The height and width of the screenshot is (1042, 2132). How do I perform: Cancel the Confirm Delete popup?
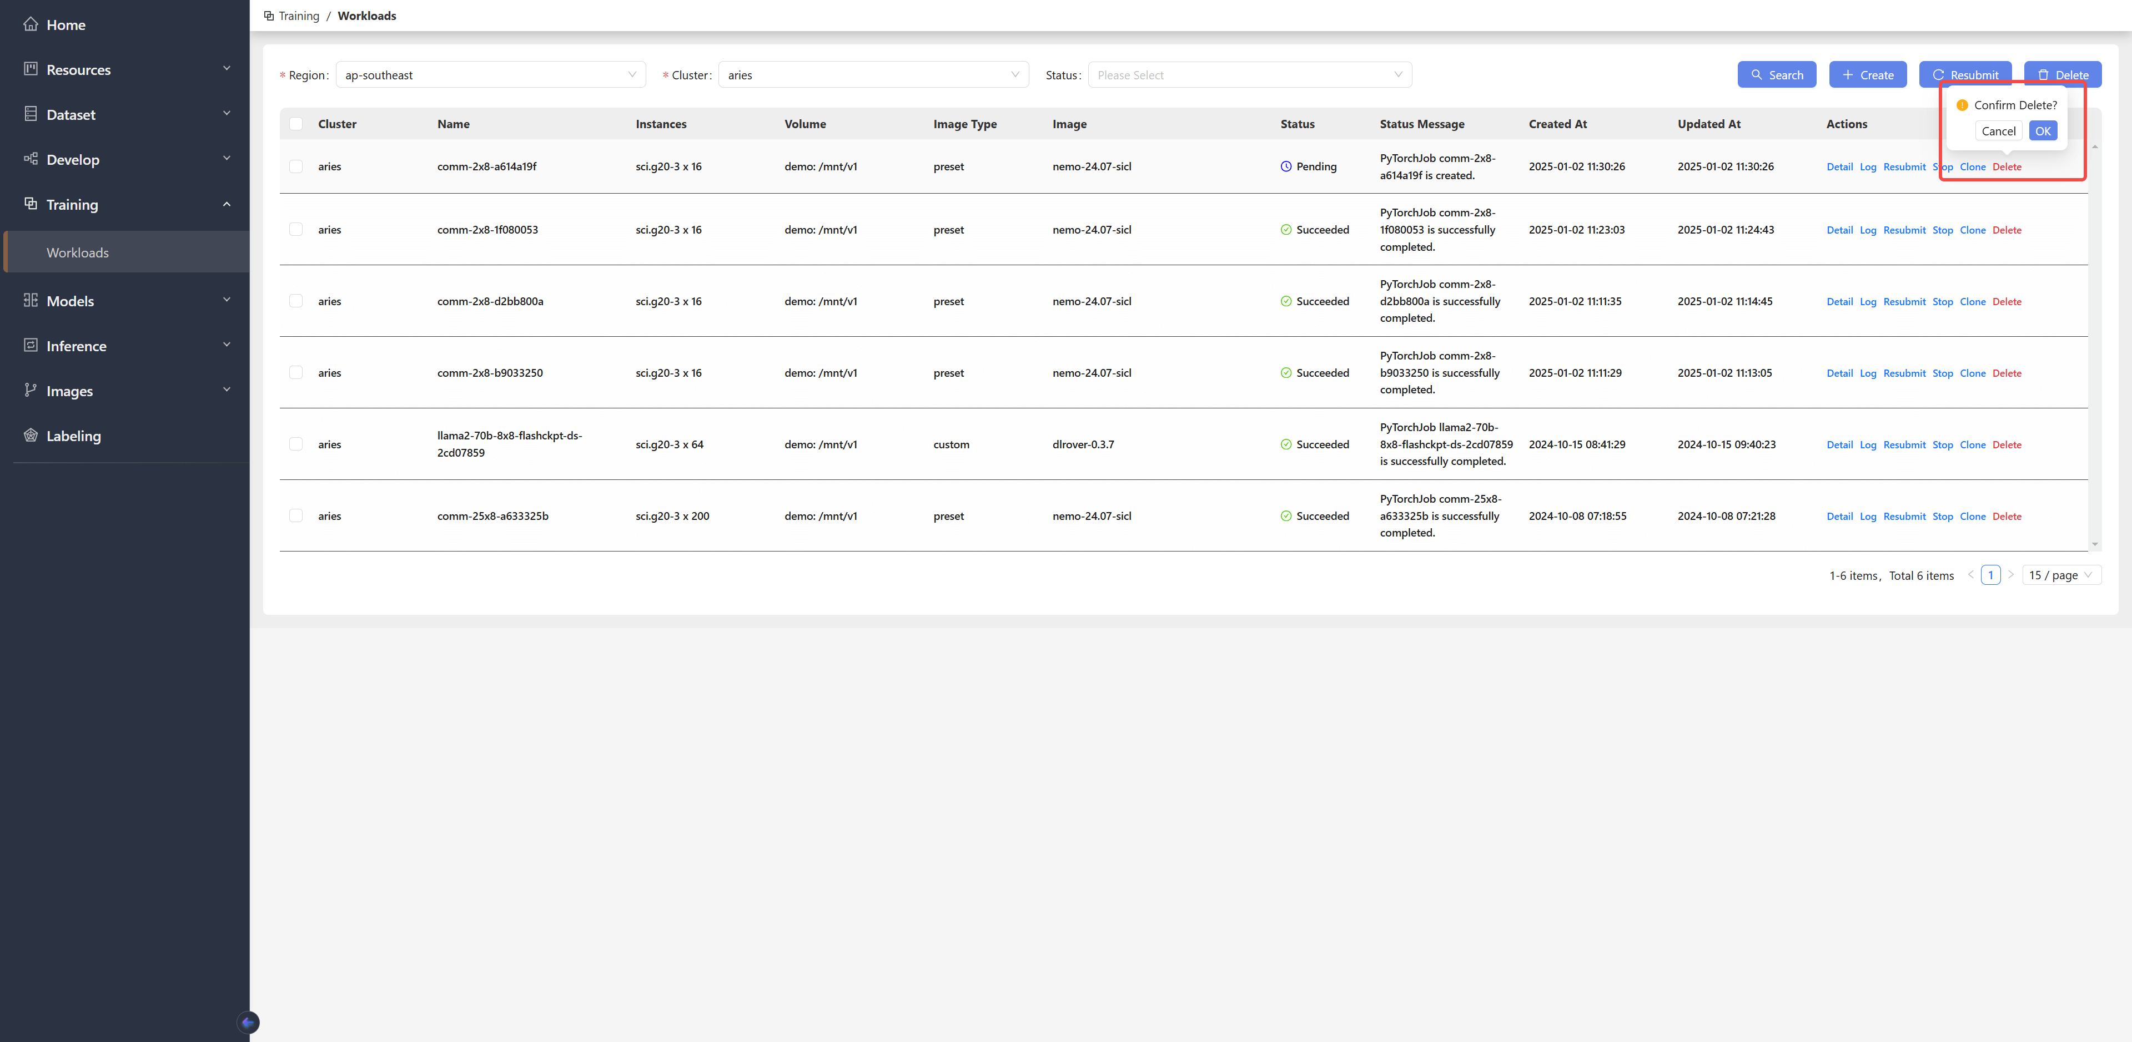[x=1998, y=130]
